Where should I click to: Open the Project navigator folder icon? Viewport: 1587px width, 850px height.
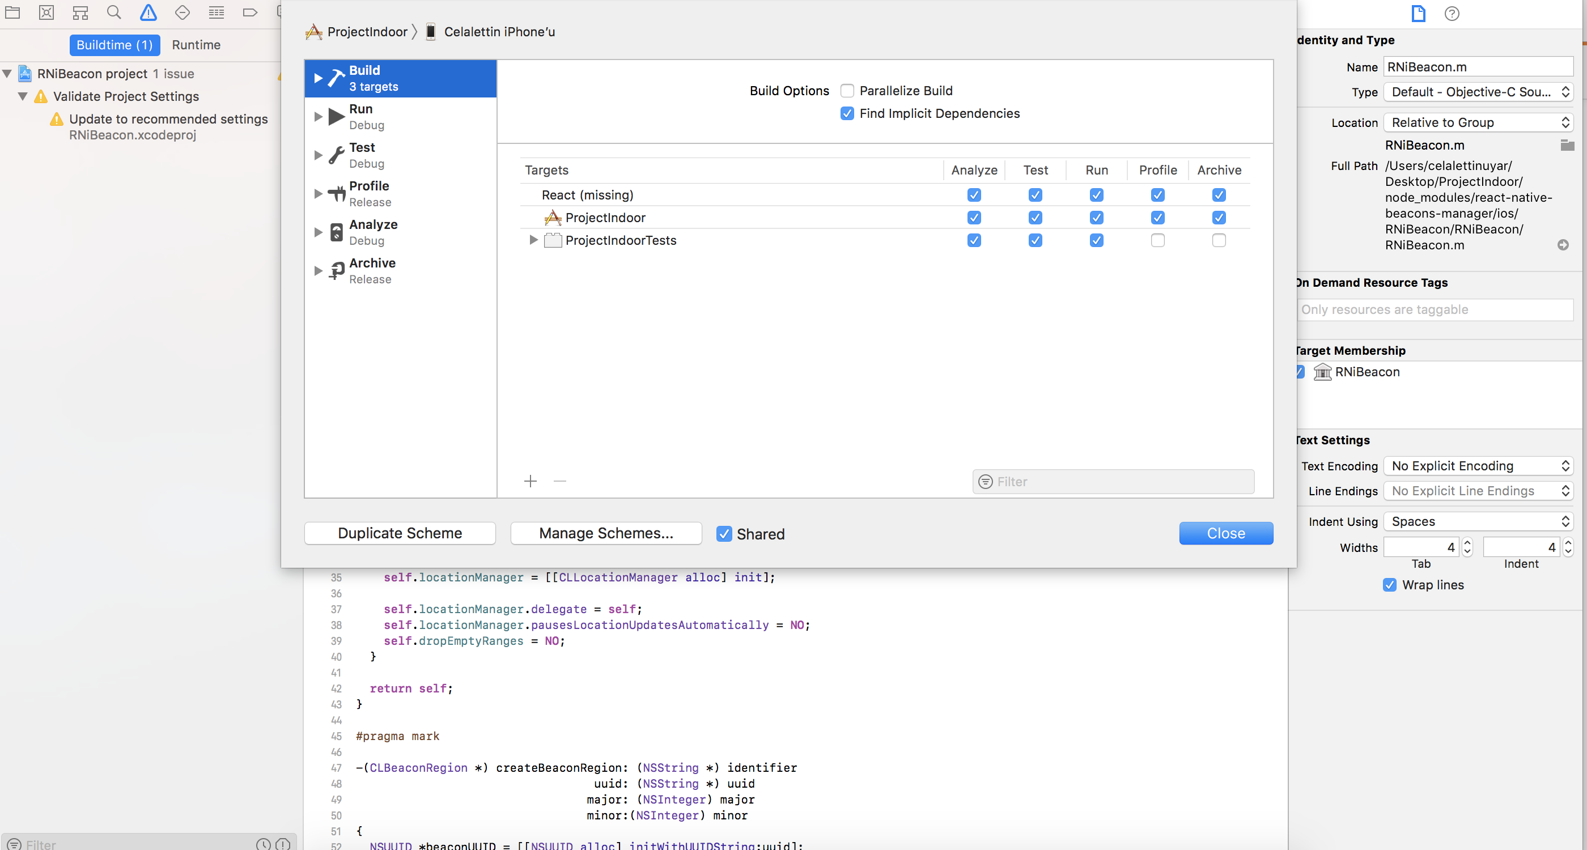[x=12, y=12]
